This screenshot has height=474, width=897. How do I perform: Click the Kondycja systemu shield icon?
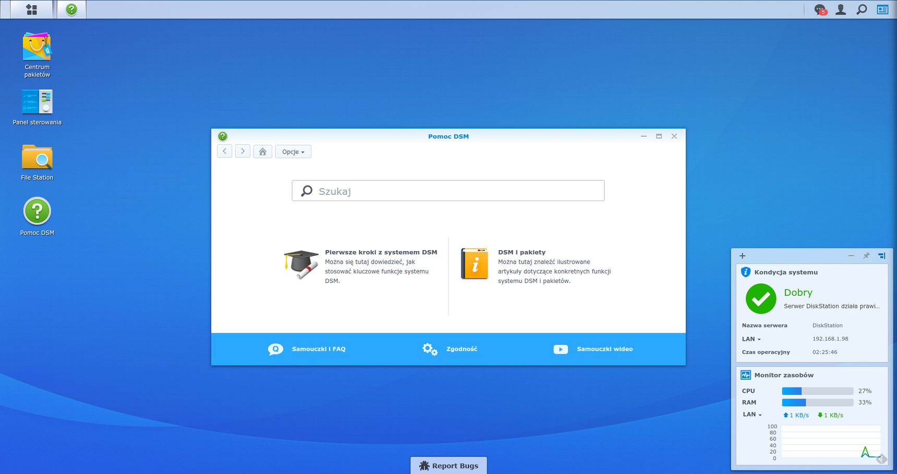[746, 272]
